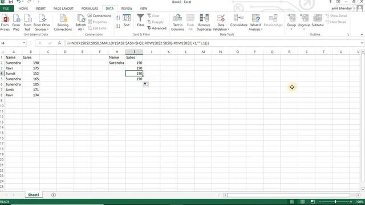Sort ascending A to Z
The height and width of the screenshot is (205, 365).
point(118,18)
